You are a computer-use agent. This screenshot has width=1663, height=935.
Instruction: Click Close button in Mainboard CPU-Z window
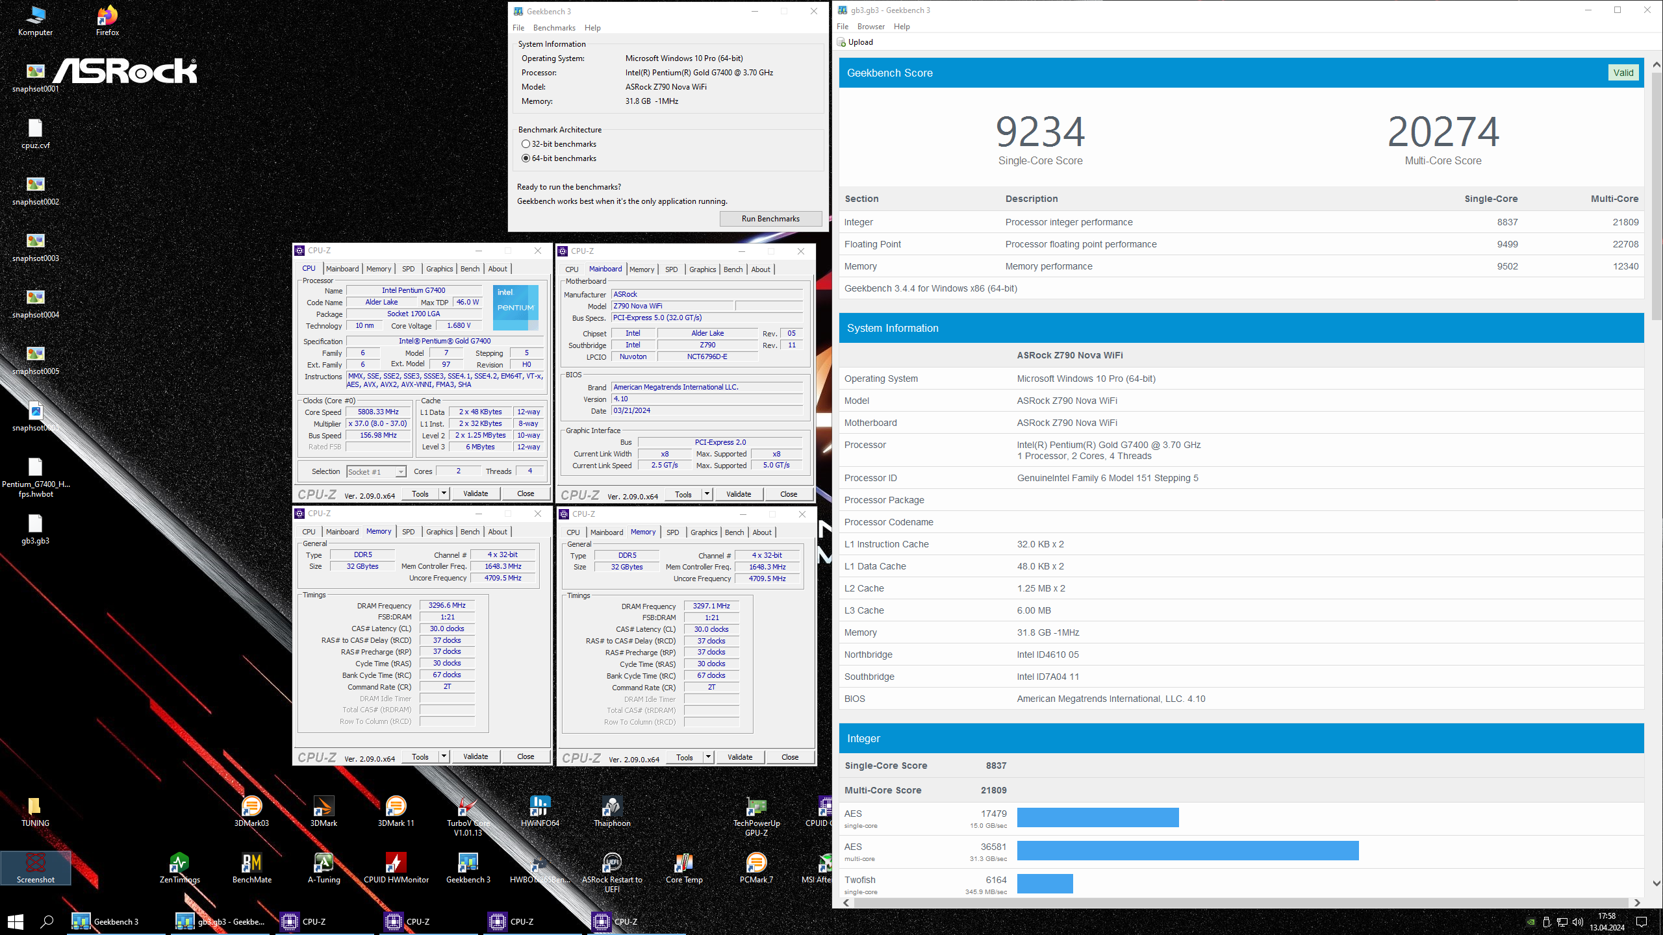point(789,494)
